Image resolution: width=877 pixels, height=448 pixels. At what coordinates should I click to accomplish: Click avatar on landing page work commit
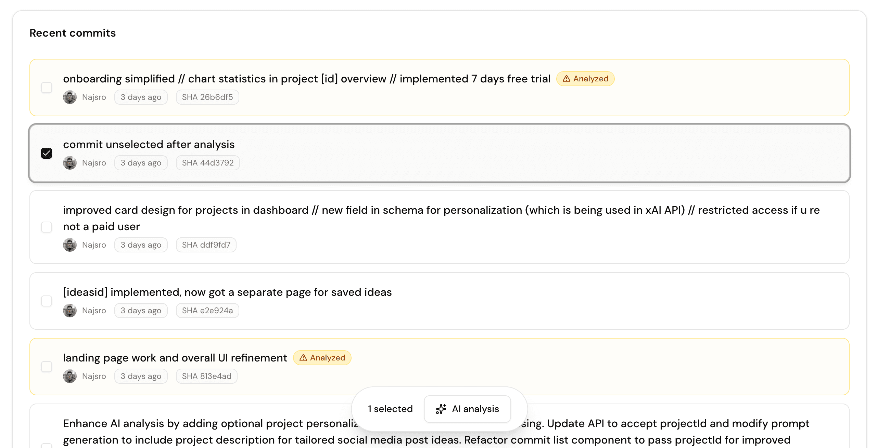click(70, 376)
